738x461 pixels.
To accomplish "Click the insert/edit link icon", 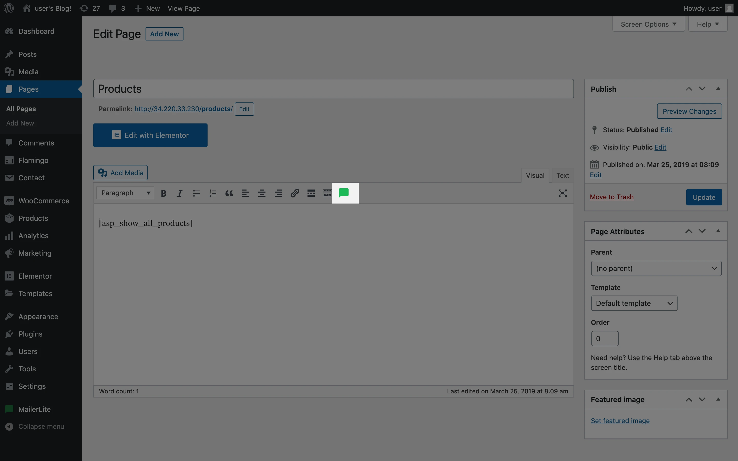I will [294, 193].
